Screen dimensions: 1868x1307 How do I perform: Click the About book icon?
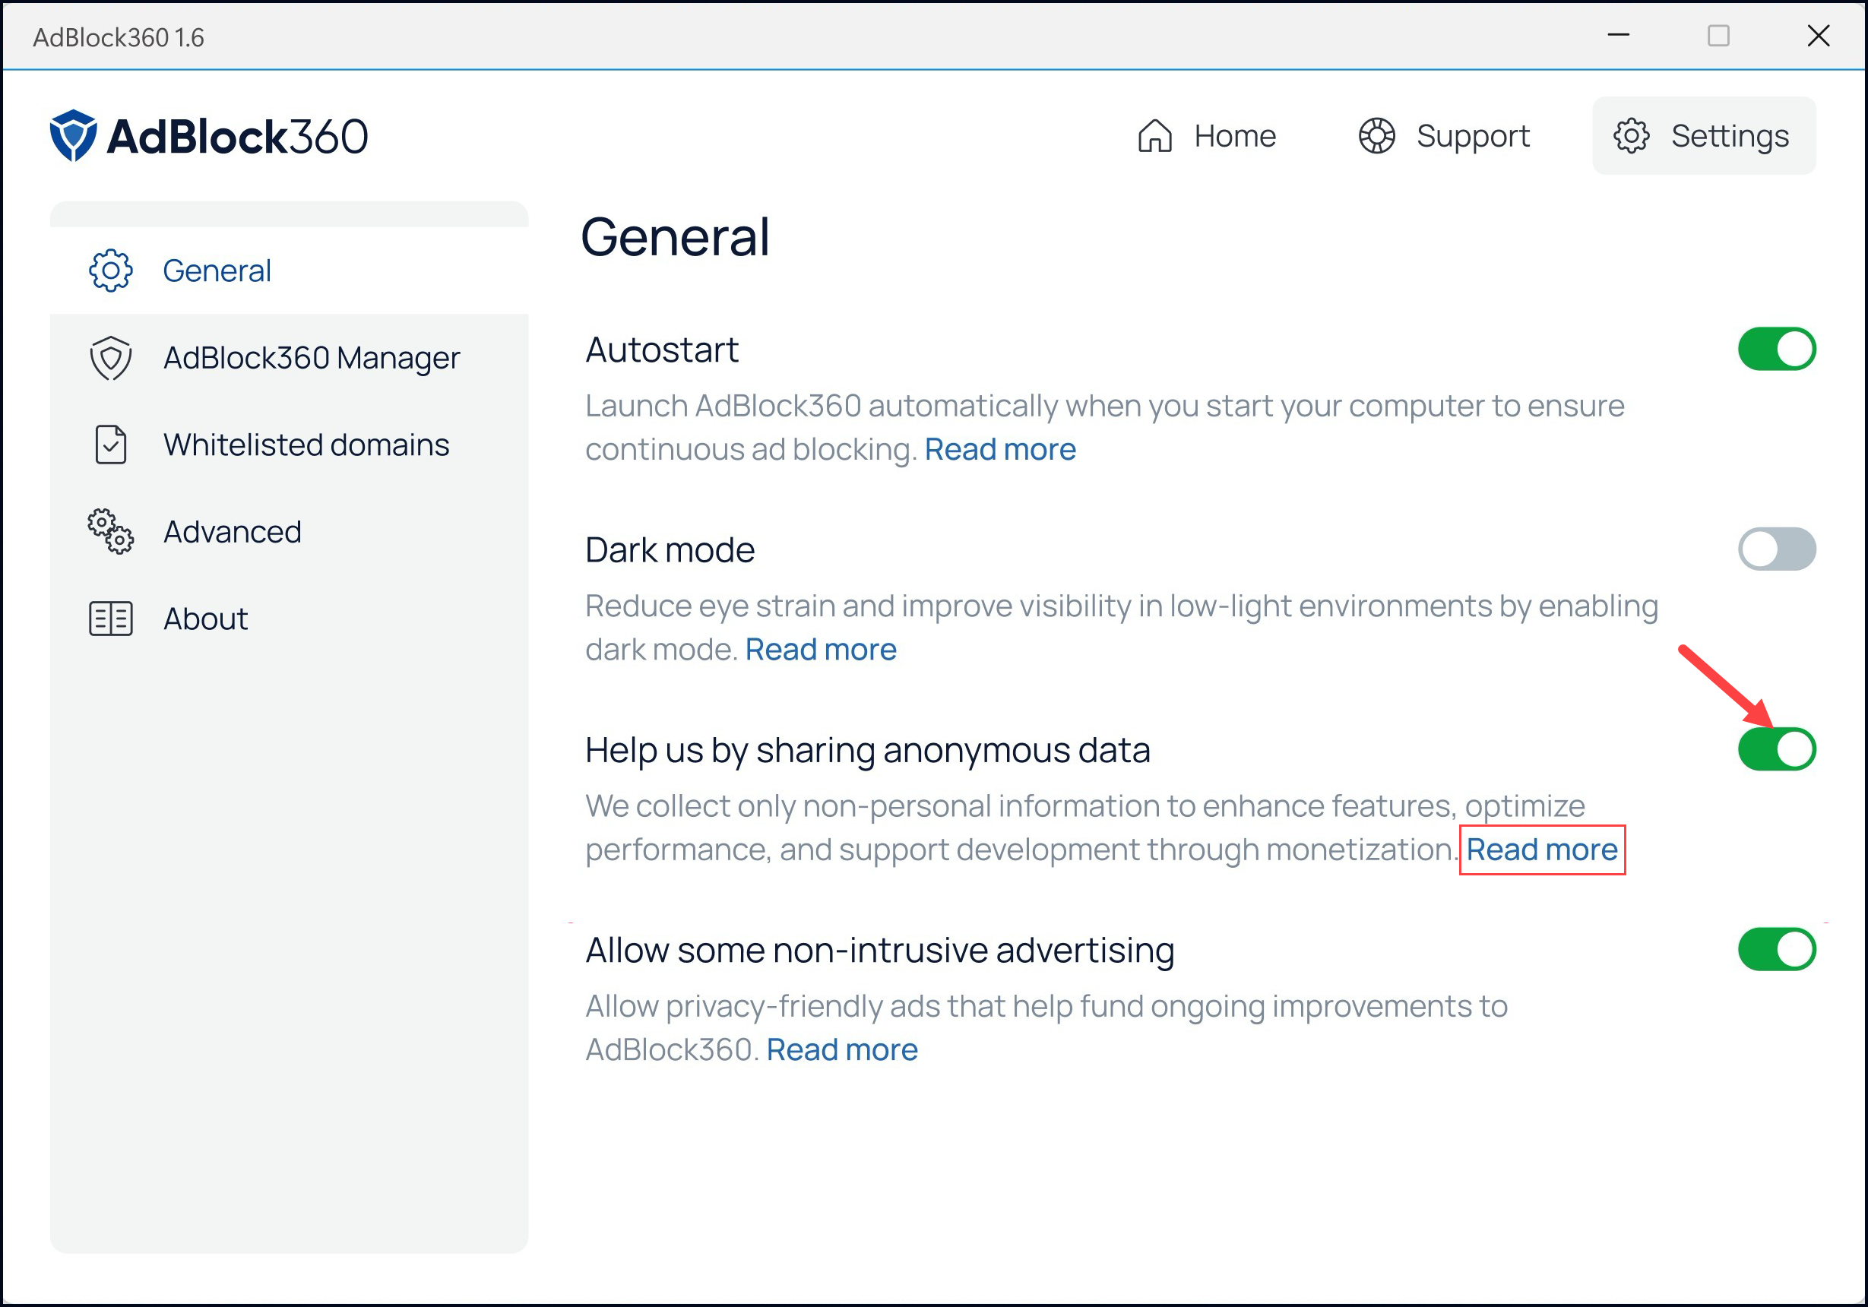click(x=111, y=619)
